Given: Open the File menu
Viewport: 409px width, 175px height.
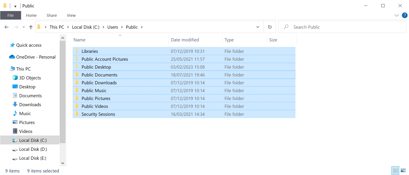Looking at the screenshot, I should [10, 15].
